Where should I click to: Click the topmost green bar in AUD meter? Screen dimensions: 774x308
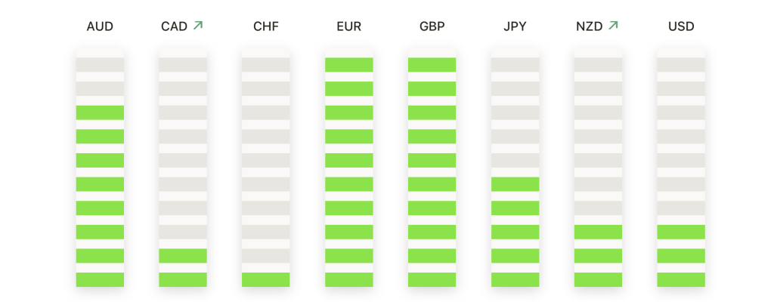(100, 112)
